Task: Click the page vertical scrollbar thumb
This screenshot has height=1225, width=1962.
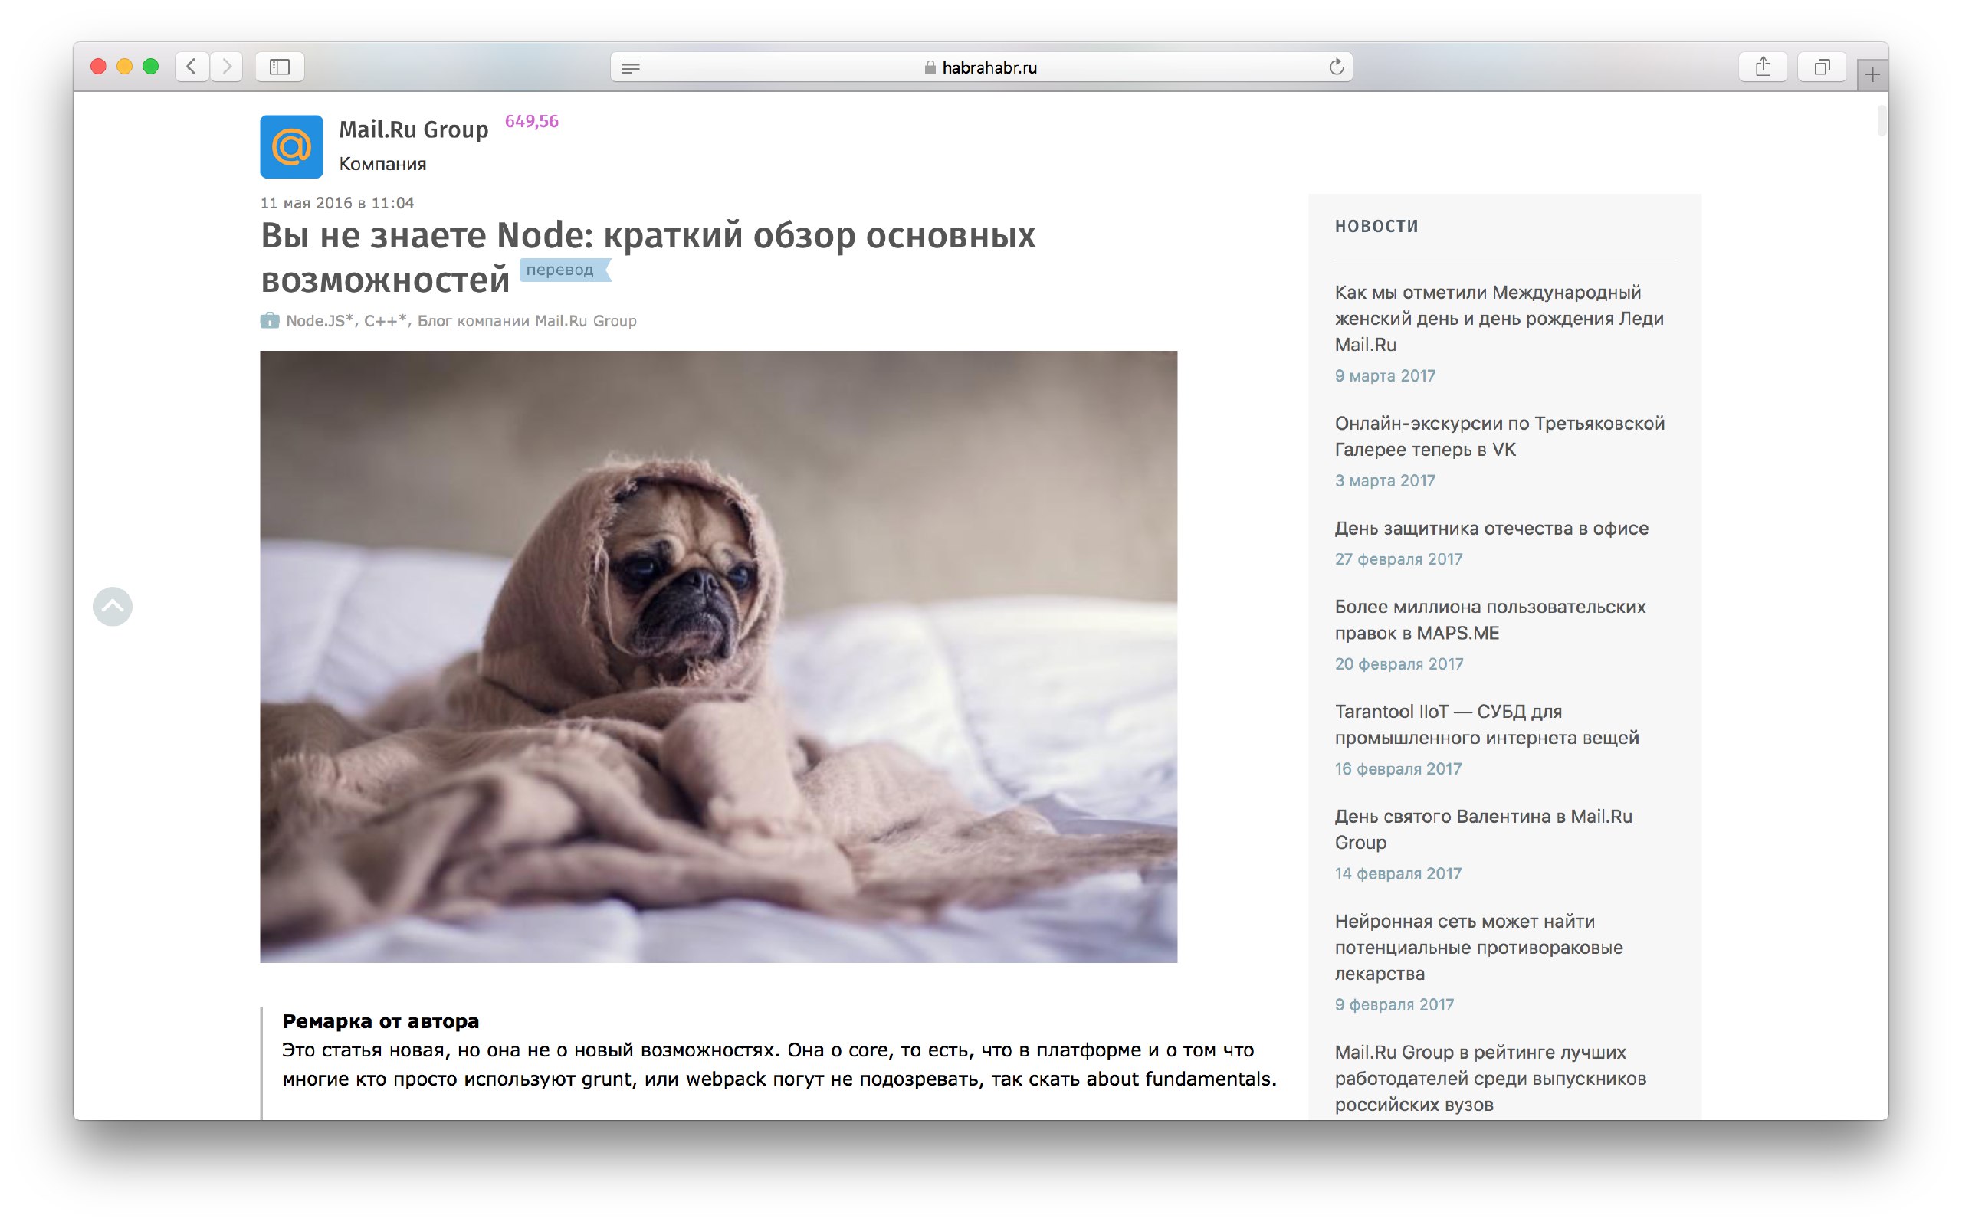Action: [x=1882, y=120]
